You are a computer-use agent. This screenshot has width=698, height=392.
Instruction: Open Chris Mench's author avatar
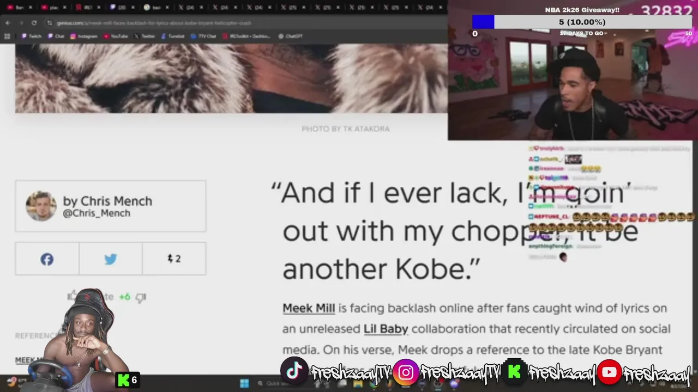tap(41, 206)
